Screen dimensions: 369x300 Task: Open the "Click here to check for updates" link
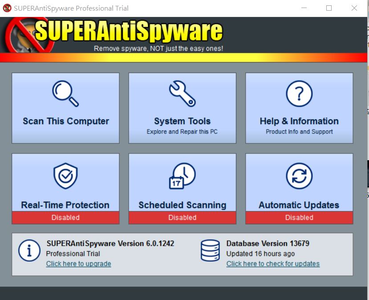pyautogui.click(x=273, y=264)
